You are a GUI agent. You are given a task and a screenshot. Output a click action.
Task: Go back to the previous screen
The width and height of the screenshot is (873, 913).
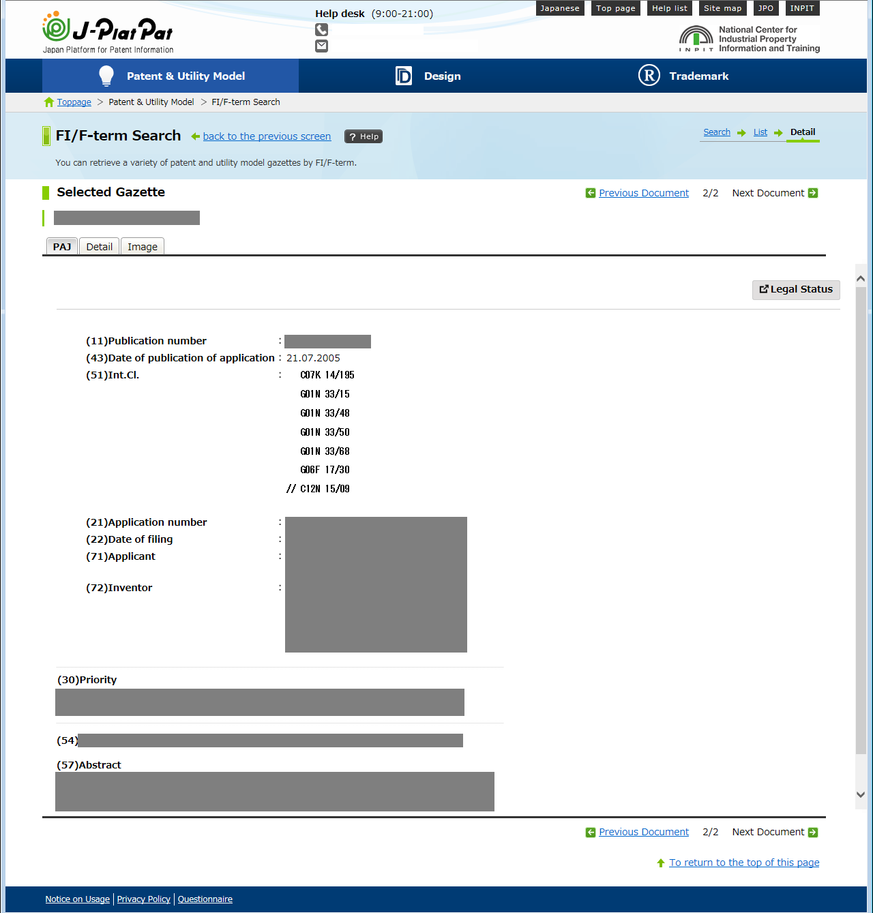(267, 136)
